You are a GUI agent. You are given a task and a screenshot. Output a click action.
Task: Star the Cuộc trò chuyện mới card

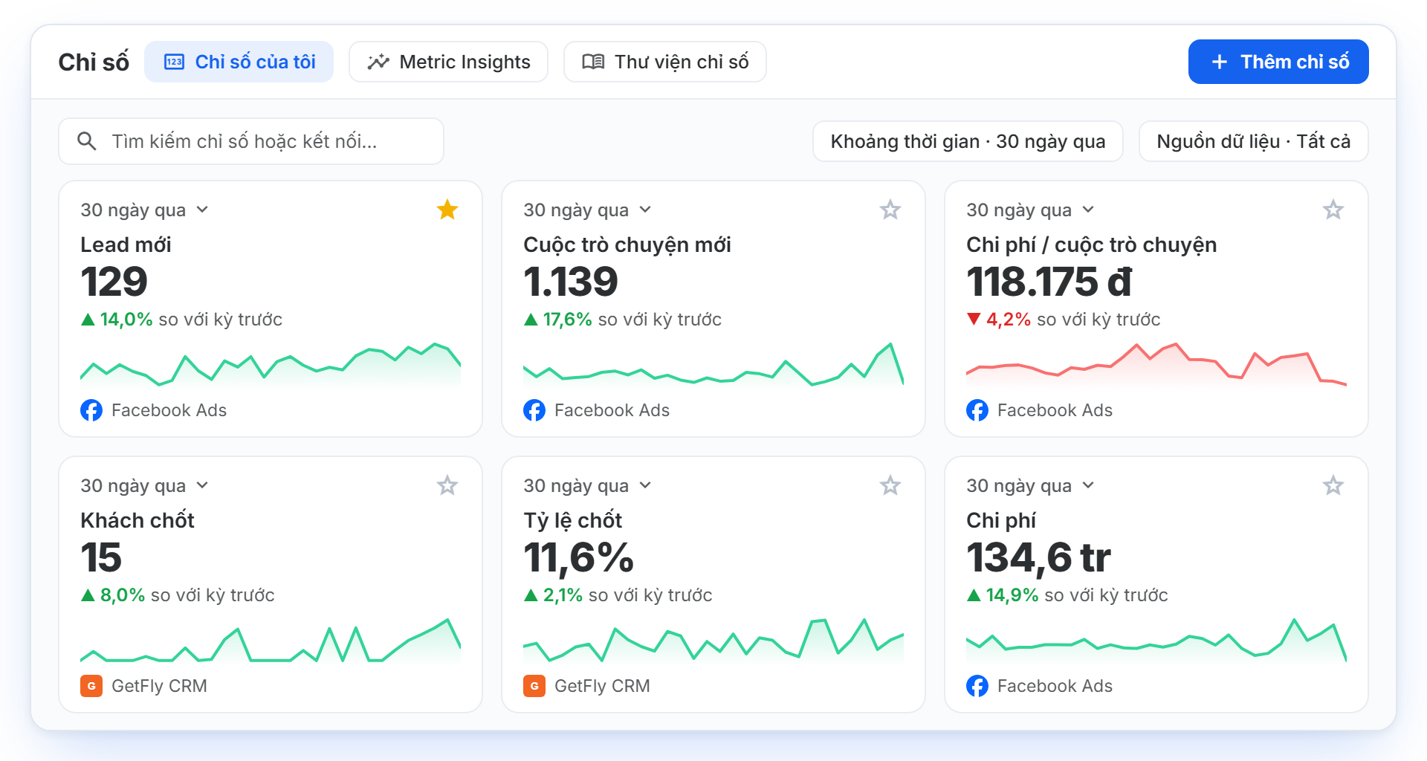click(x=890, y=210)
